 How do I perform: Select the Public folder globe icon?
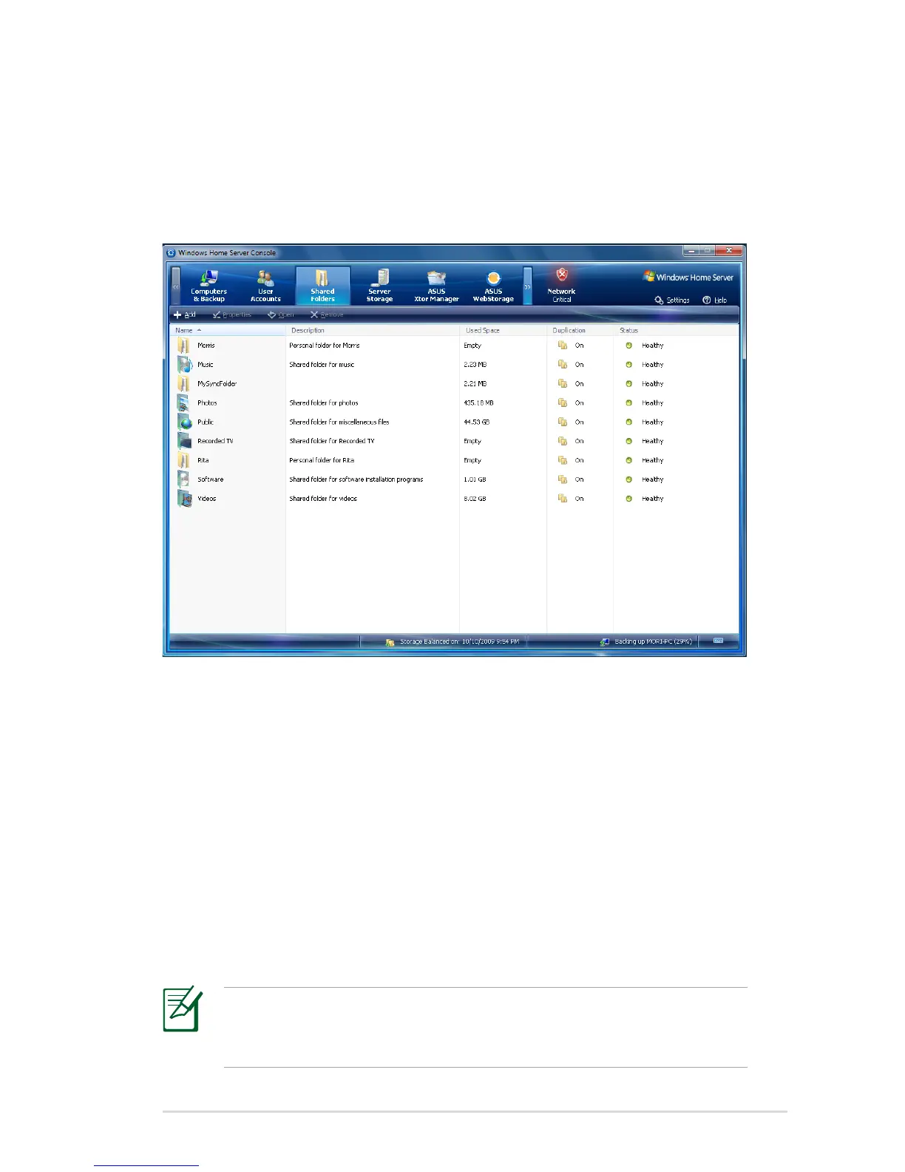(184, 422)
